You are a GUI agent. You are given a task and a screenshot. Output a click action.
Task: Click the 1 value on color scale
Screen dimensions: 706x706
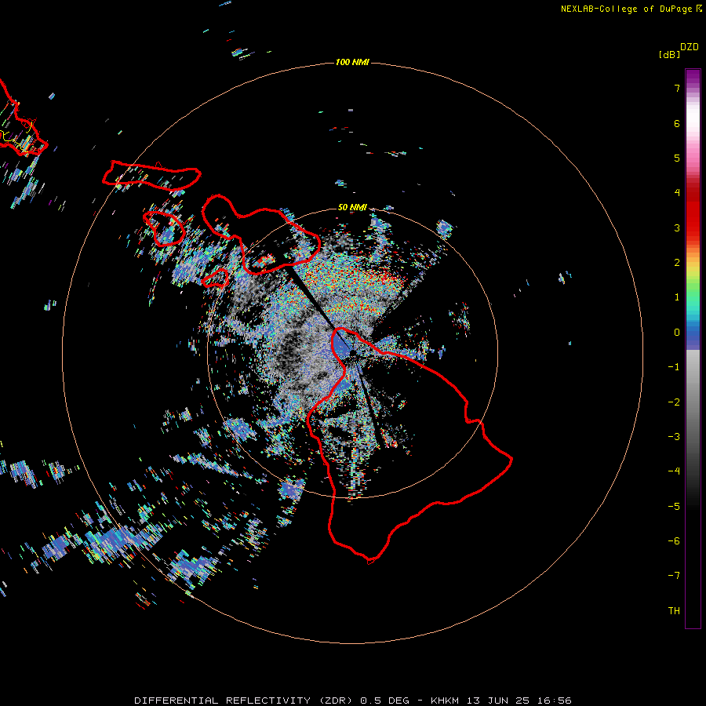point(677,297)
